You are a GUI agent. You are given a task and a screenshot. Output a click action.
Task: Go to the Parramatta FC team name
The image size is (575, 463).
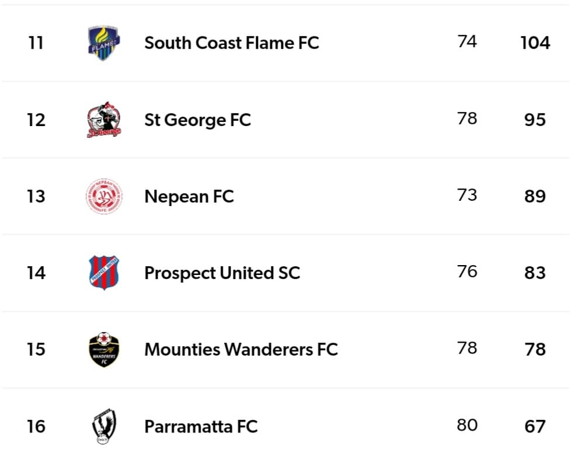tap(201, 427)
